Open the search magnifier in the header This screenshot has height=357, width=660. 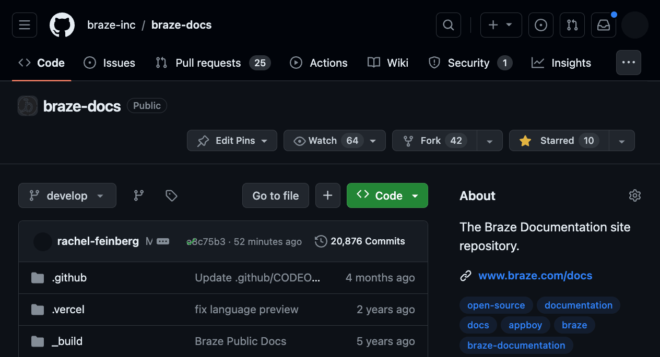(x=449, y=25)
